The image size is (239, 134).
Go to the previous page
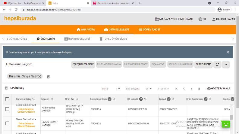(184, 89)
